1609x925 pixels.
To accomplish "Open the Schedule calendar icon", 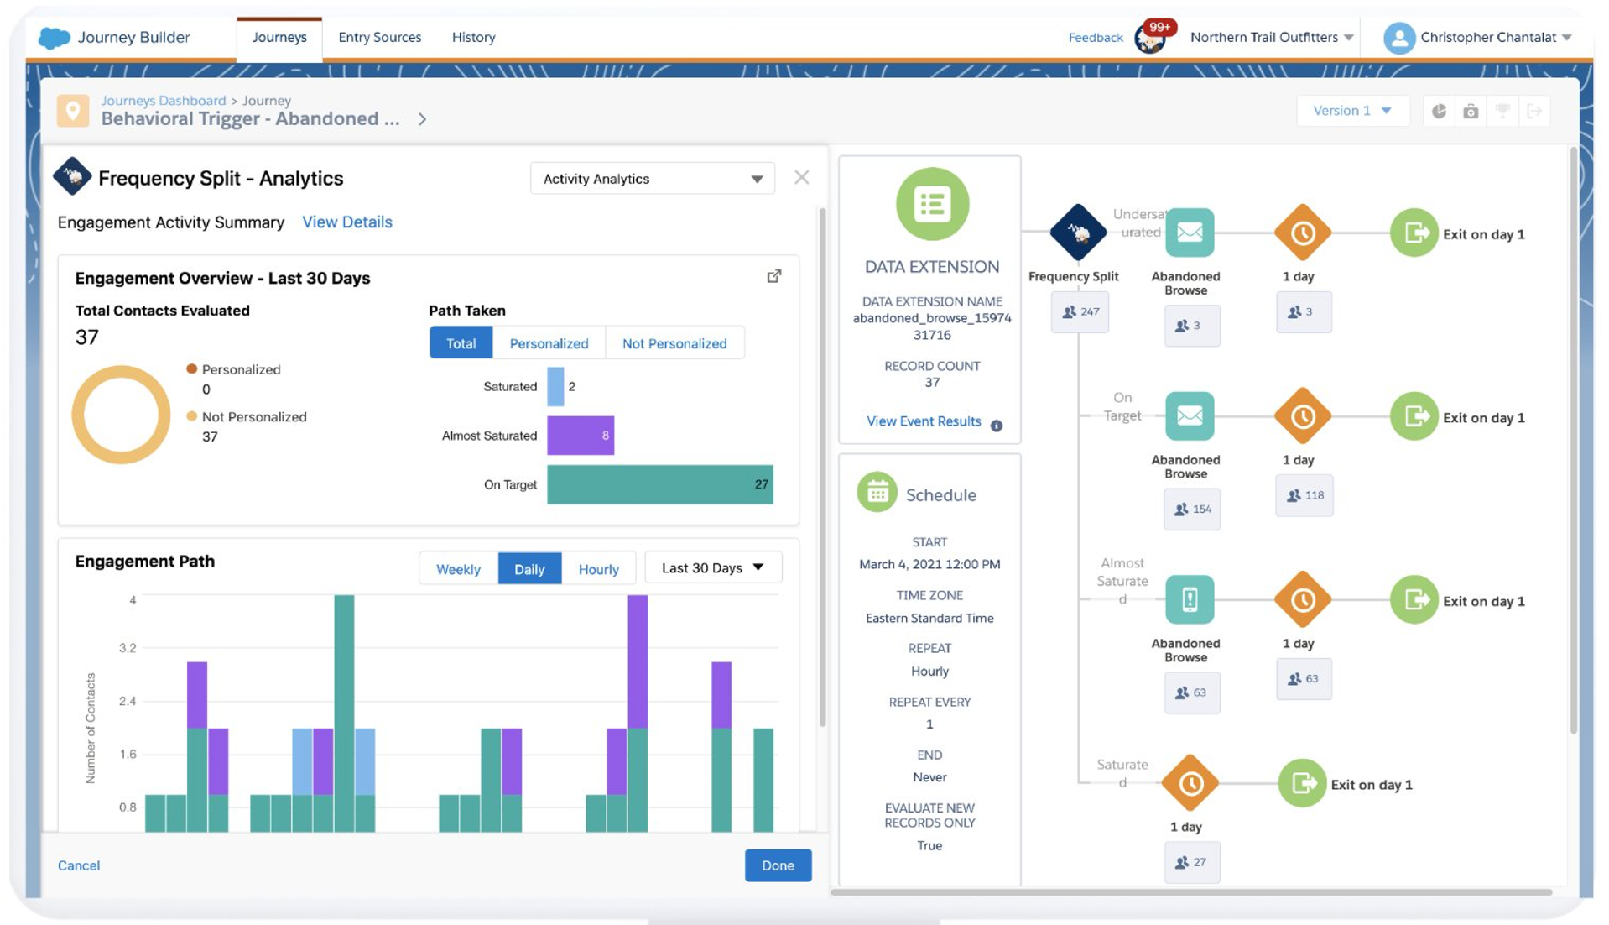I will 877,494.
